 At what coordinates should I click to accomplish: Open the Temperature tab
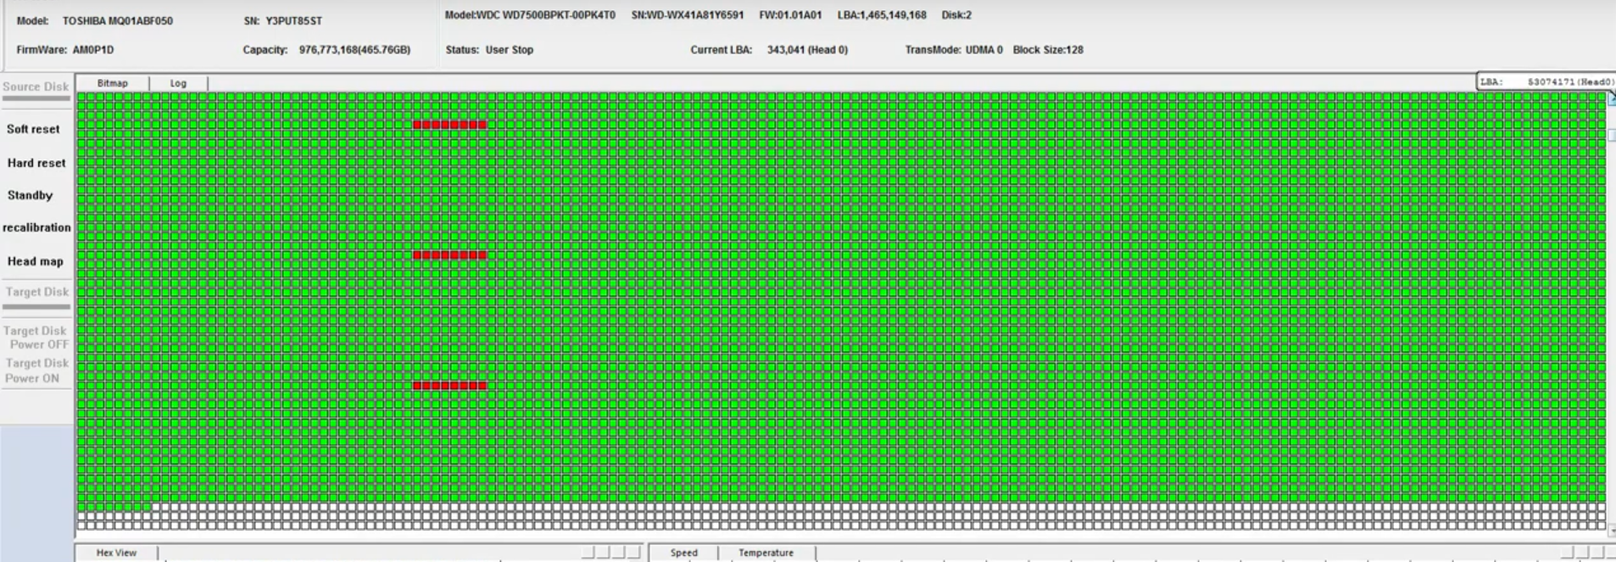coord(766,553)
